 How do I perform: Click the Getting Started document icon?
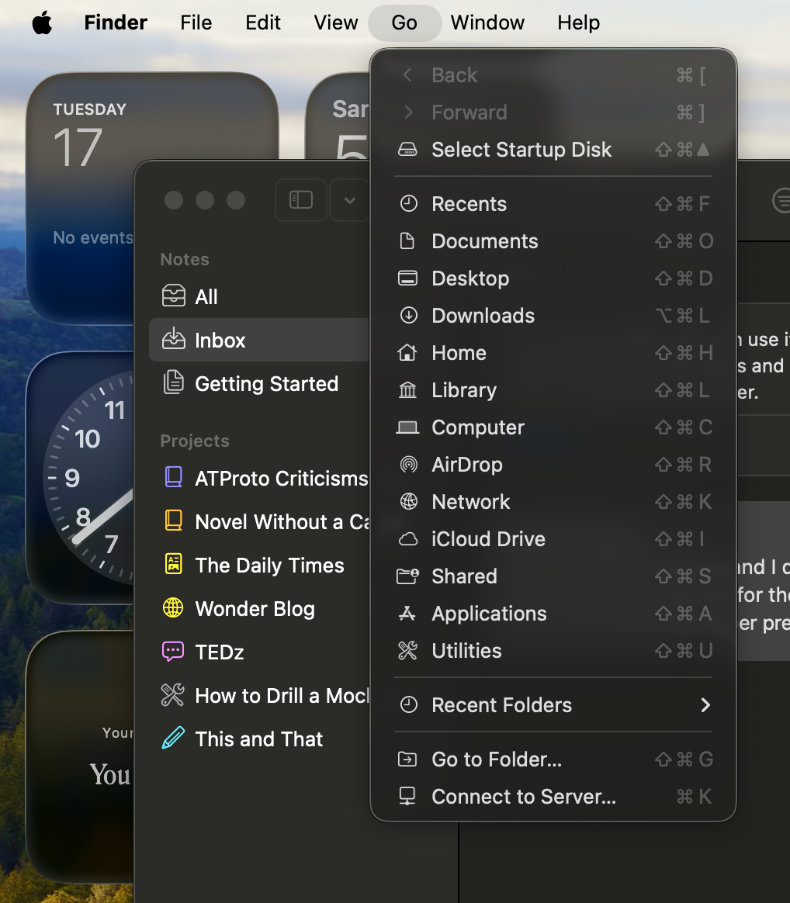[173, 383]
